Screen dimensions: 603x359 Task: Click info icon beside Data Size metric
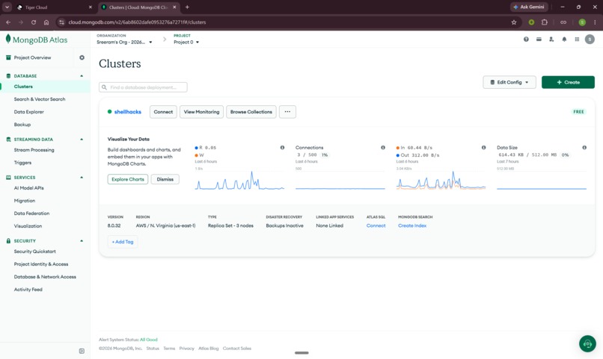[x=584, y=148]
